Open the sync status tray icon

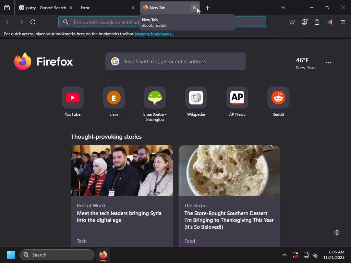tap(295, 255)
